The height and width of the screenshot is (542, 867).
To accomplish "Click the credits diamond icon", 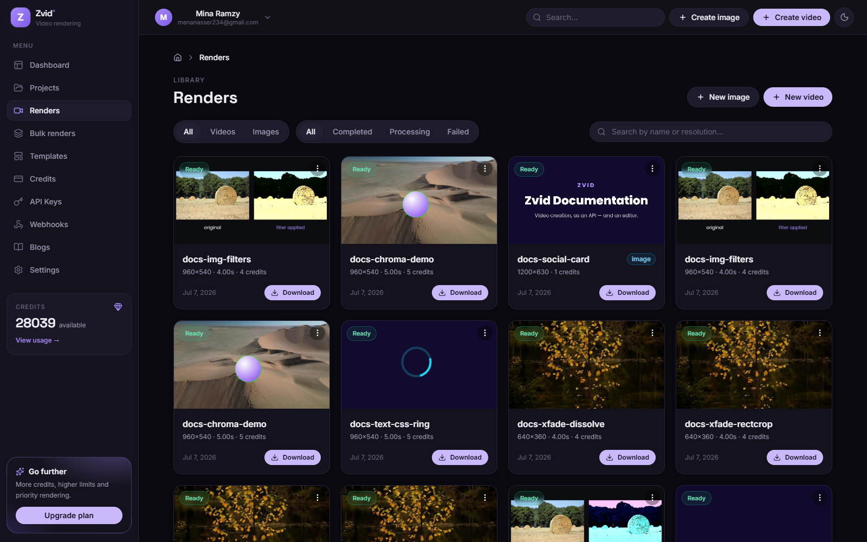I will click(118, 307).
